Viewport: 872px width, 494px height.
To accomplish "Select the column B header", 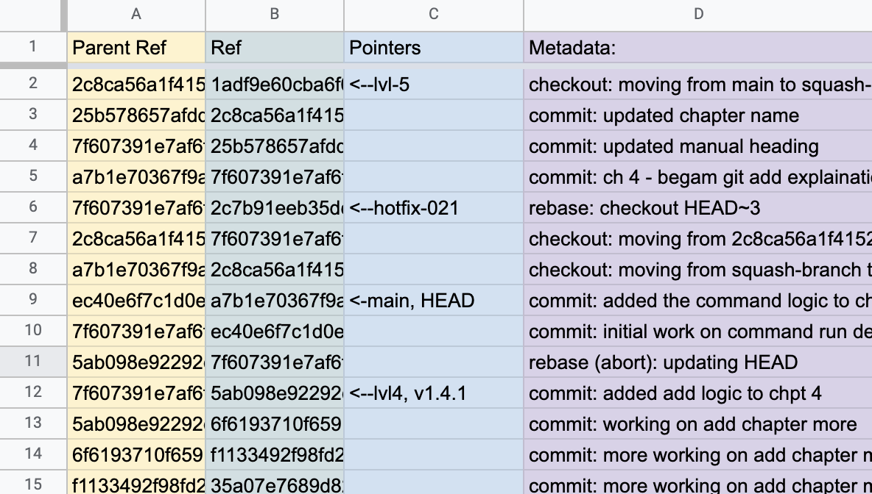I will click(275, 14).
